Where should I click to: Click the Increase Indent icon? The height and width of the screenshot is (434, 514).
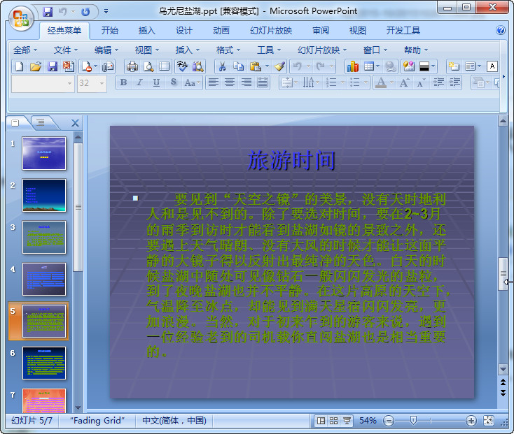click(x=454, y=82)
